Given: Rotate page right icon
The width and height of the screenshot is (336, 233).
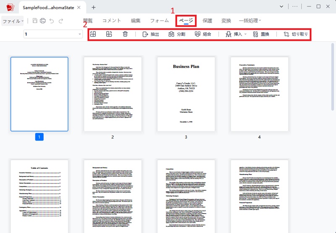Looking at the screenshot, I should (x=109, y=34).
